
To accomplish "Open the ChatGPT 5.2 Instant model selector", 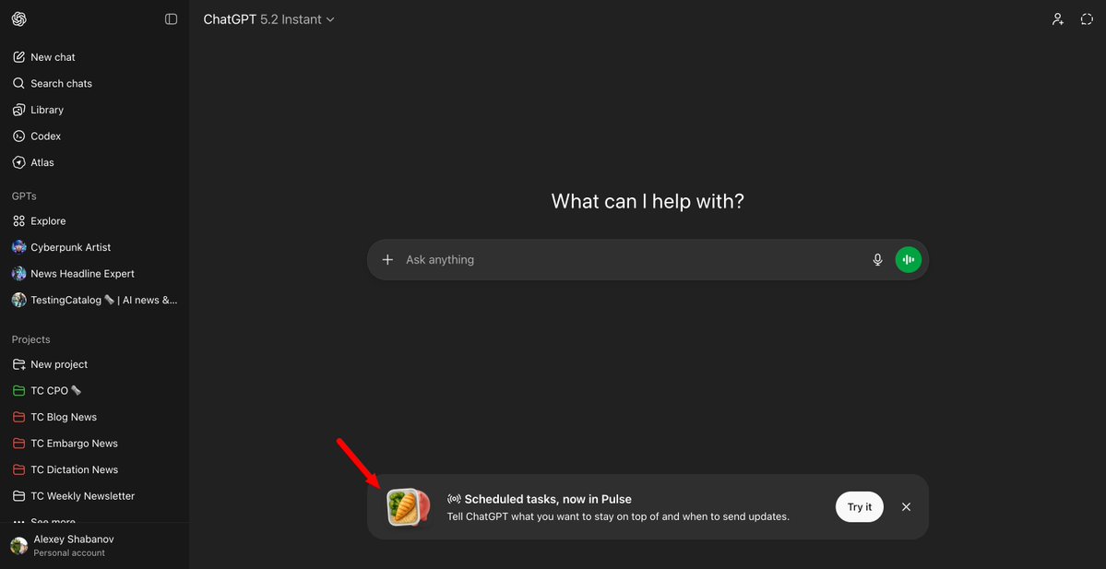I will coord(268,19).
